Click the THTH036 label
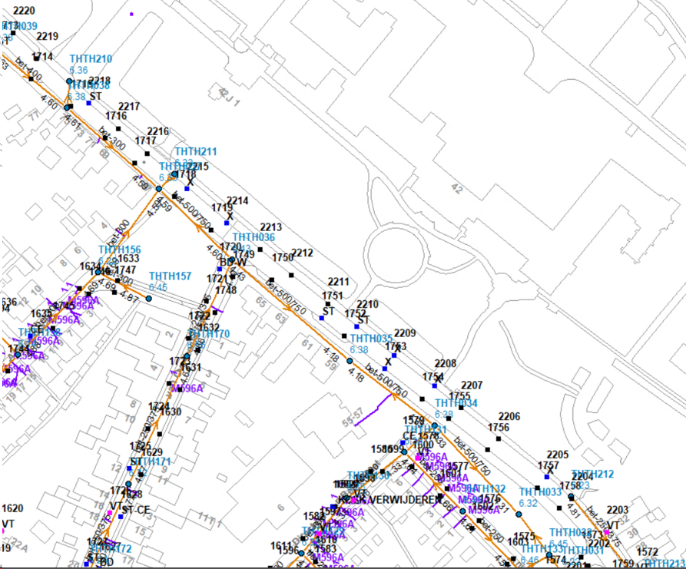The width and height of the screenshot is (686, 569). pos(254,237)
